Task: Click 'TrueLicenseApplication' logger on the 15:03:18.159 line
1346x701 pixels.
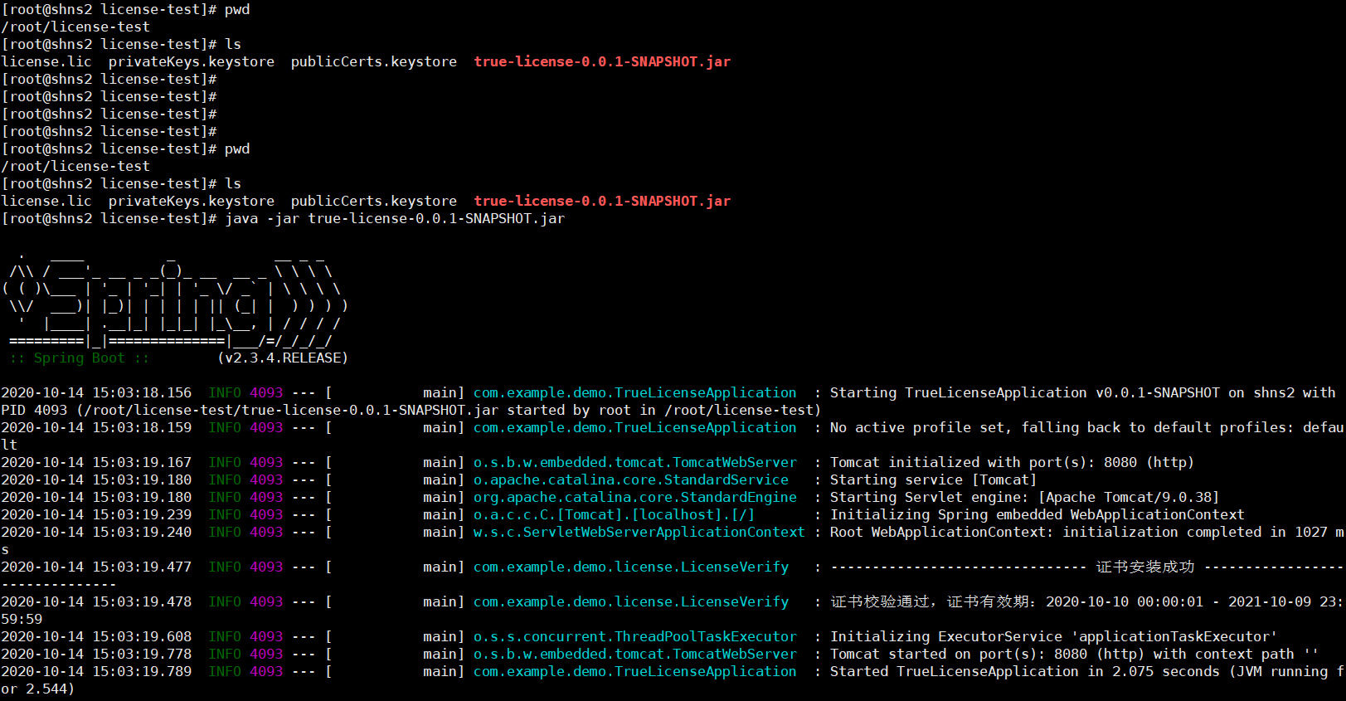Action: pyautogui.click(x=635, y=428)
